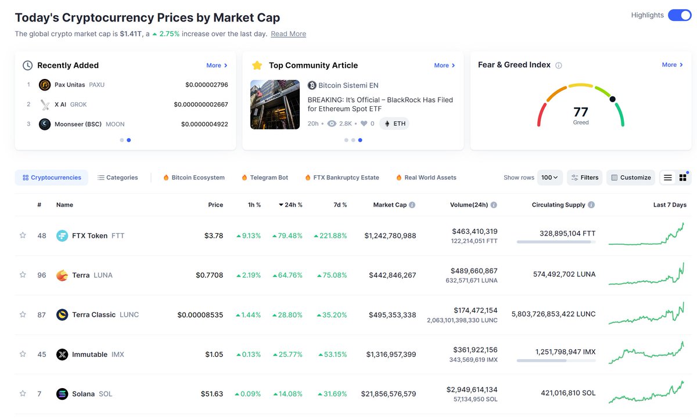Switch to the Categories tab
The width and height of the screenshot is (697, 420).
click(118, 178)
